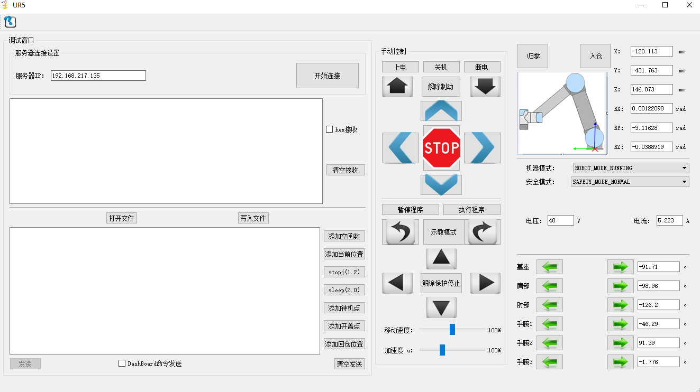700x392 pixels.
Task: Open the 机器模式 dropdown
Action: (630, 167)
